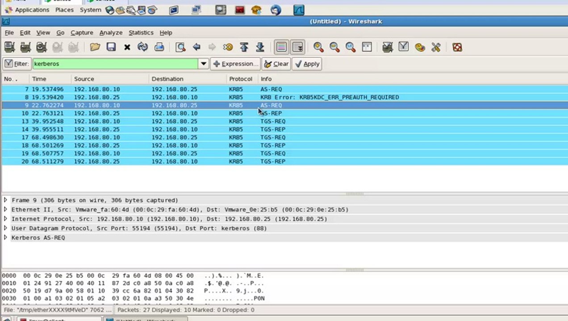The image size is (568, 321).
Task: Go to packet number icon
Action: pyautogui.click(x=228, y=47)
